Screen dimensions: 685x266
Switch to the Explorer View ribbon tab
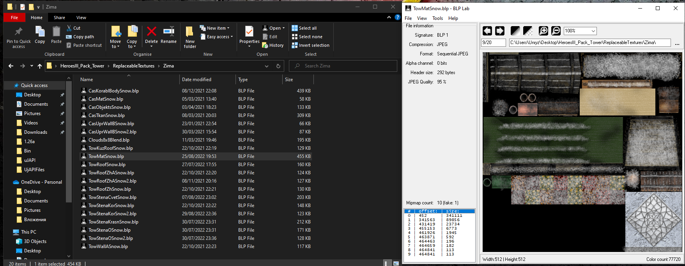pyautogui.click(x=81, y=18)
